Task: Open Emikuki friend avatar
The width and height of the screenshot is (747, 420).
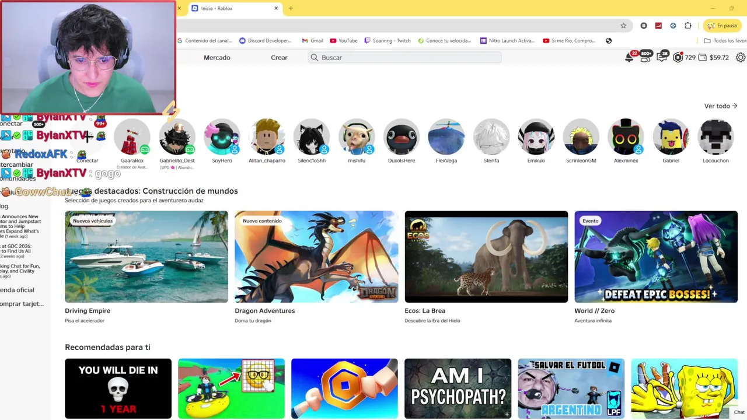Action: [536, 137]
